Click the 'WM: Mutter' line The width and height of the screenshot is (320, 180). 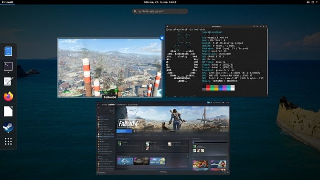pyautogui.click(x=209, y=59)
